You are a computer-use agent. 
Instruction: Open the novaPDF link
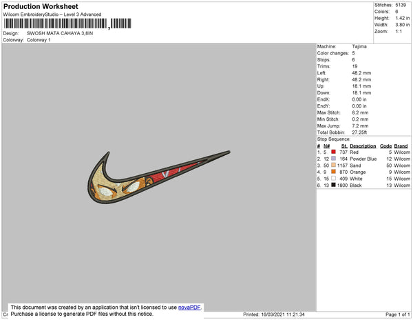click(x=189, y=308)
